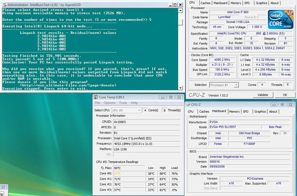Click the empty VID field in Core Temp
Screen dimensions: 297x196
146,155
